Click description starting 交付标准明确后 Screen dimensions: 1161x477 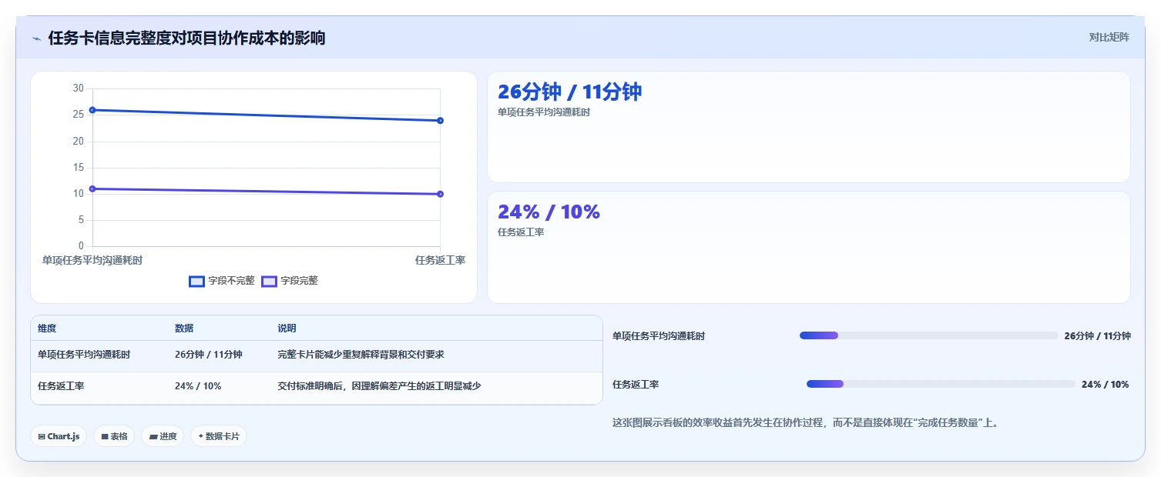[379, 386]
